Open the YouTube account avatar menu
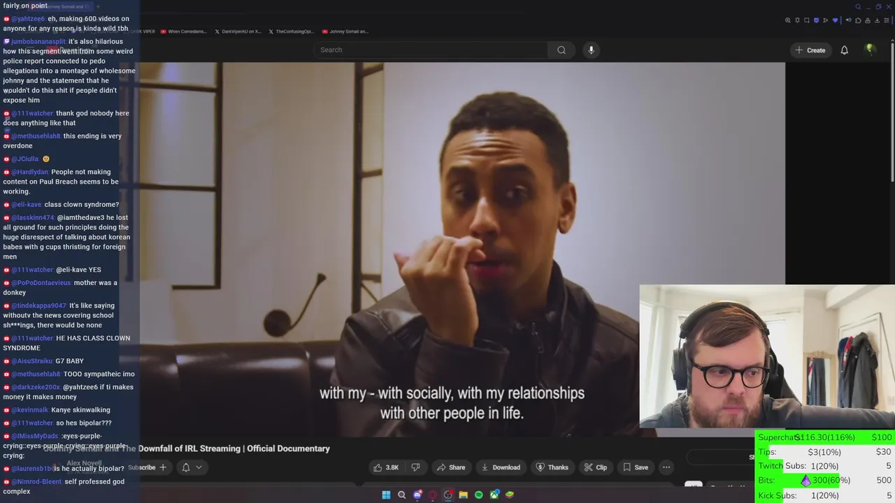Screen dimensions: 895x503 [x=870, y=49]
